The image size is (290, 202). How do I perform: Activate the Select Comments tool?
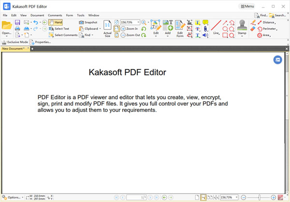click(x=63, y=35)
